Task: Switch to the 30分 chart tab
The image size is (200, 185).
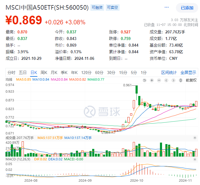Action: pos(111,72)
